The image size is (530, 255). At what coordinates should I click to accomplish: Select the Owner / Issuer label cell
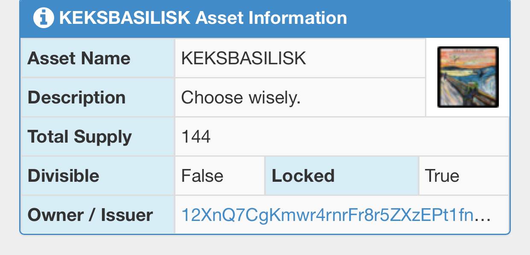98,215
